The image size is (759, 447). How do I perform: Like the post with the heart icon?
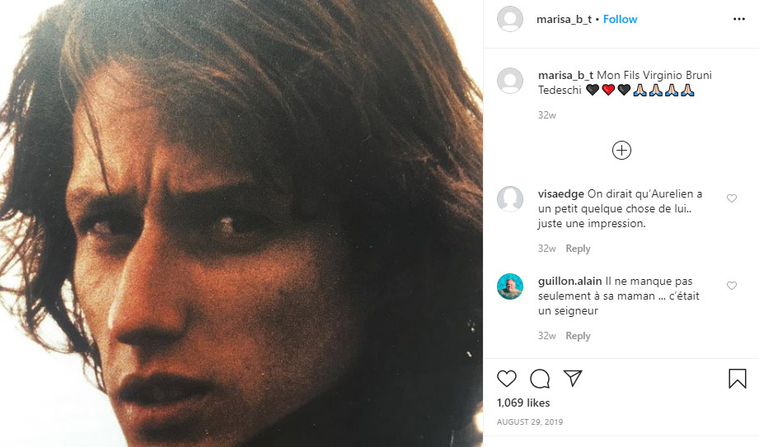(507, 379)
